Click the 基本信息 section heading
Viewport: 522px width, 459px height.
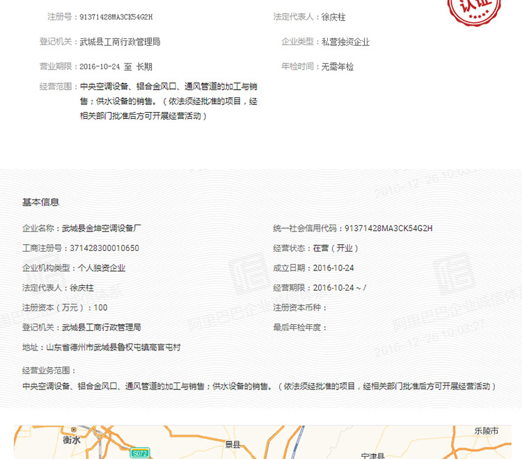40,202
